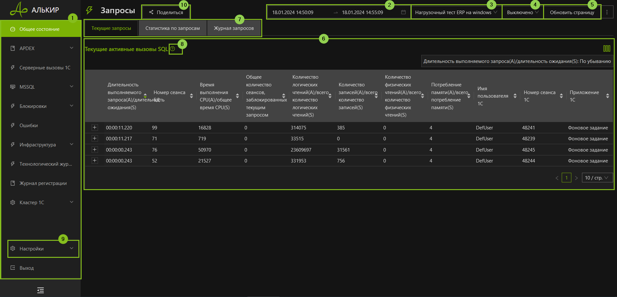
Task: Click the calendar icon in date range
Action: click(403, 12)
